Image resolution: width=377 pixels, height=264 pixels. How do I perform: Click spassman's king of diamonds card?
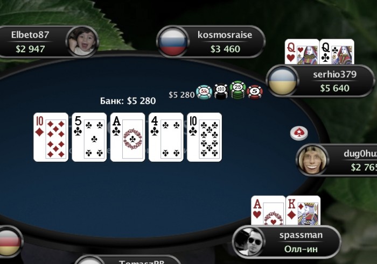pyautogui.click(x=303, y=210)
